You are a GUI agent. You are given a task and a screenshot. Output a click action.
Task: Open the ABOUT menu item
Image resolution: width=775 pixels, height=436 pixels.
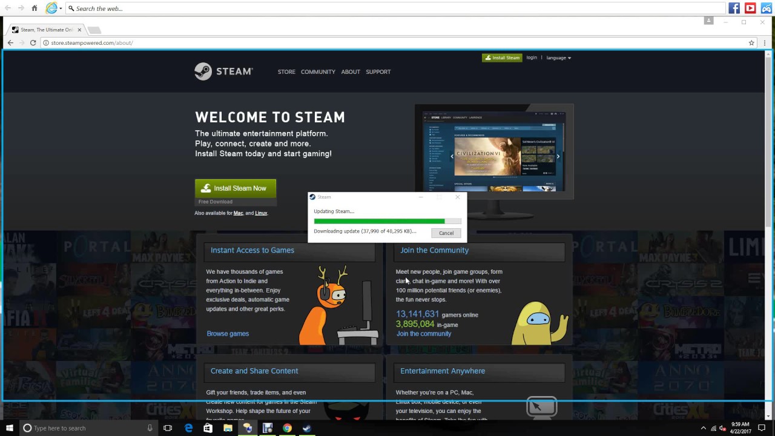click(x=351, y=71)
